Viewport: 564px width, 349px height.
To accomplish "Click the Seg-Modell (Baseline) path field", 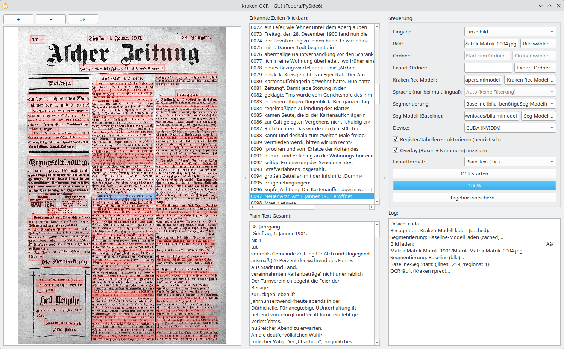I will click(x=491, y=116).
